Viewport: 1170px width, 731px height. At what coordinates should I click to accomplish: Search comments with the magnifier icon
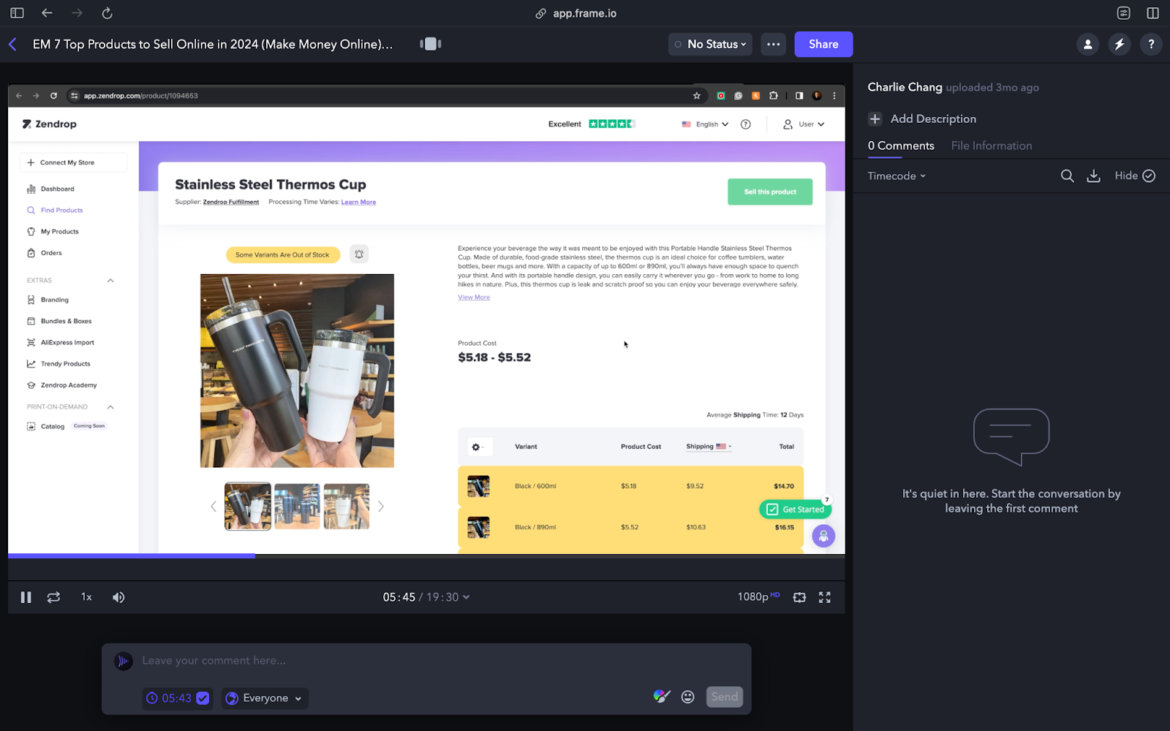click(x=1067, y=175)
